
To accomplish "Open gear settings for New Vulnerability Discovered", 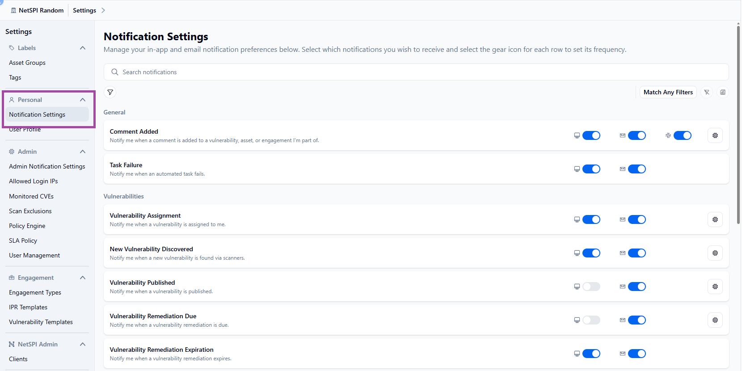I will coord(715,253).
